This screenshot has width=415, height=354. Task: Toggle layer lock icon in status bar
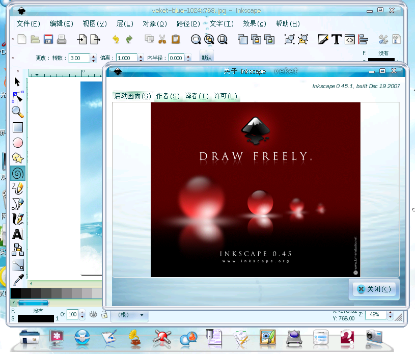tap(104, 315)
